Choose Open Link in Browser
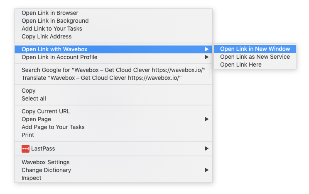Screen dimensions: 309x194 click(50, 13)
